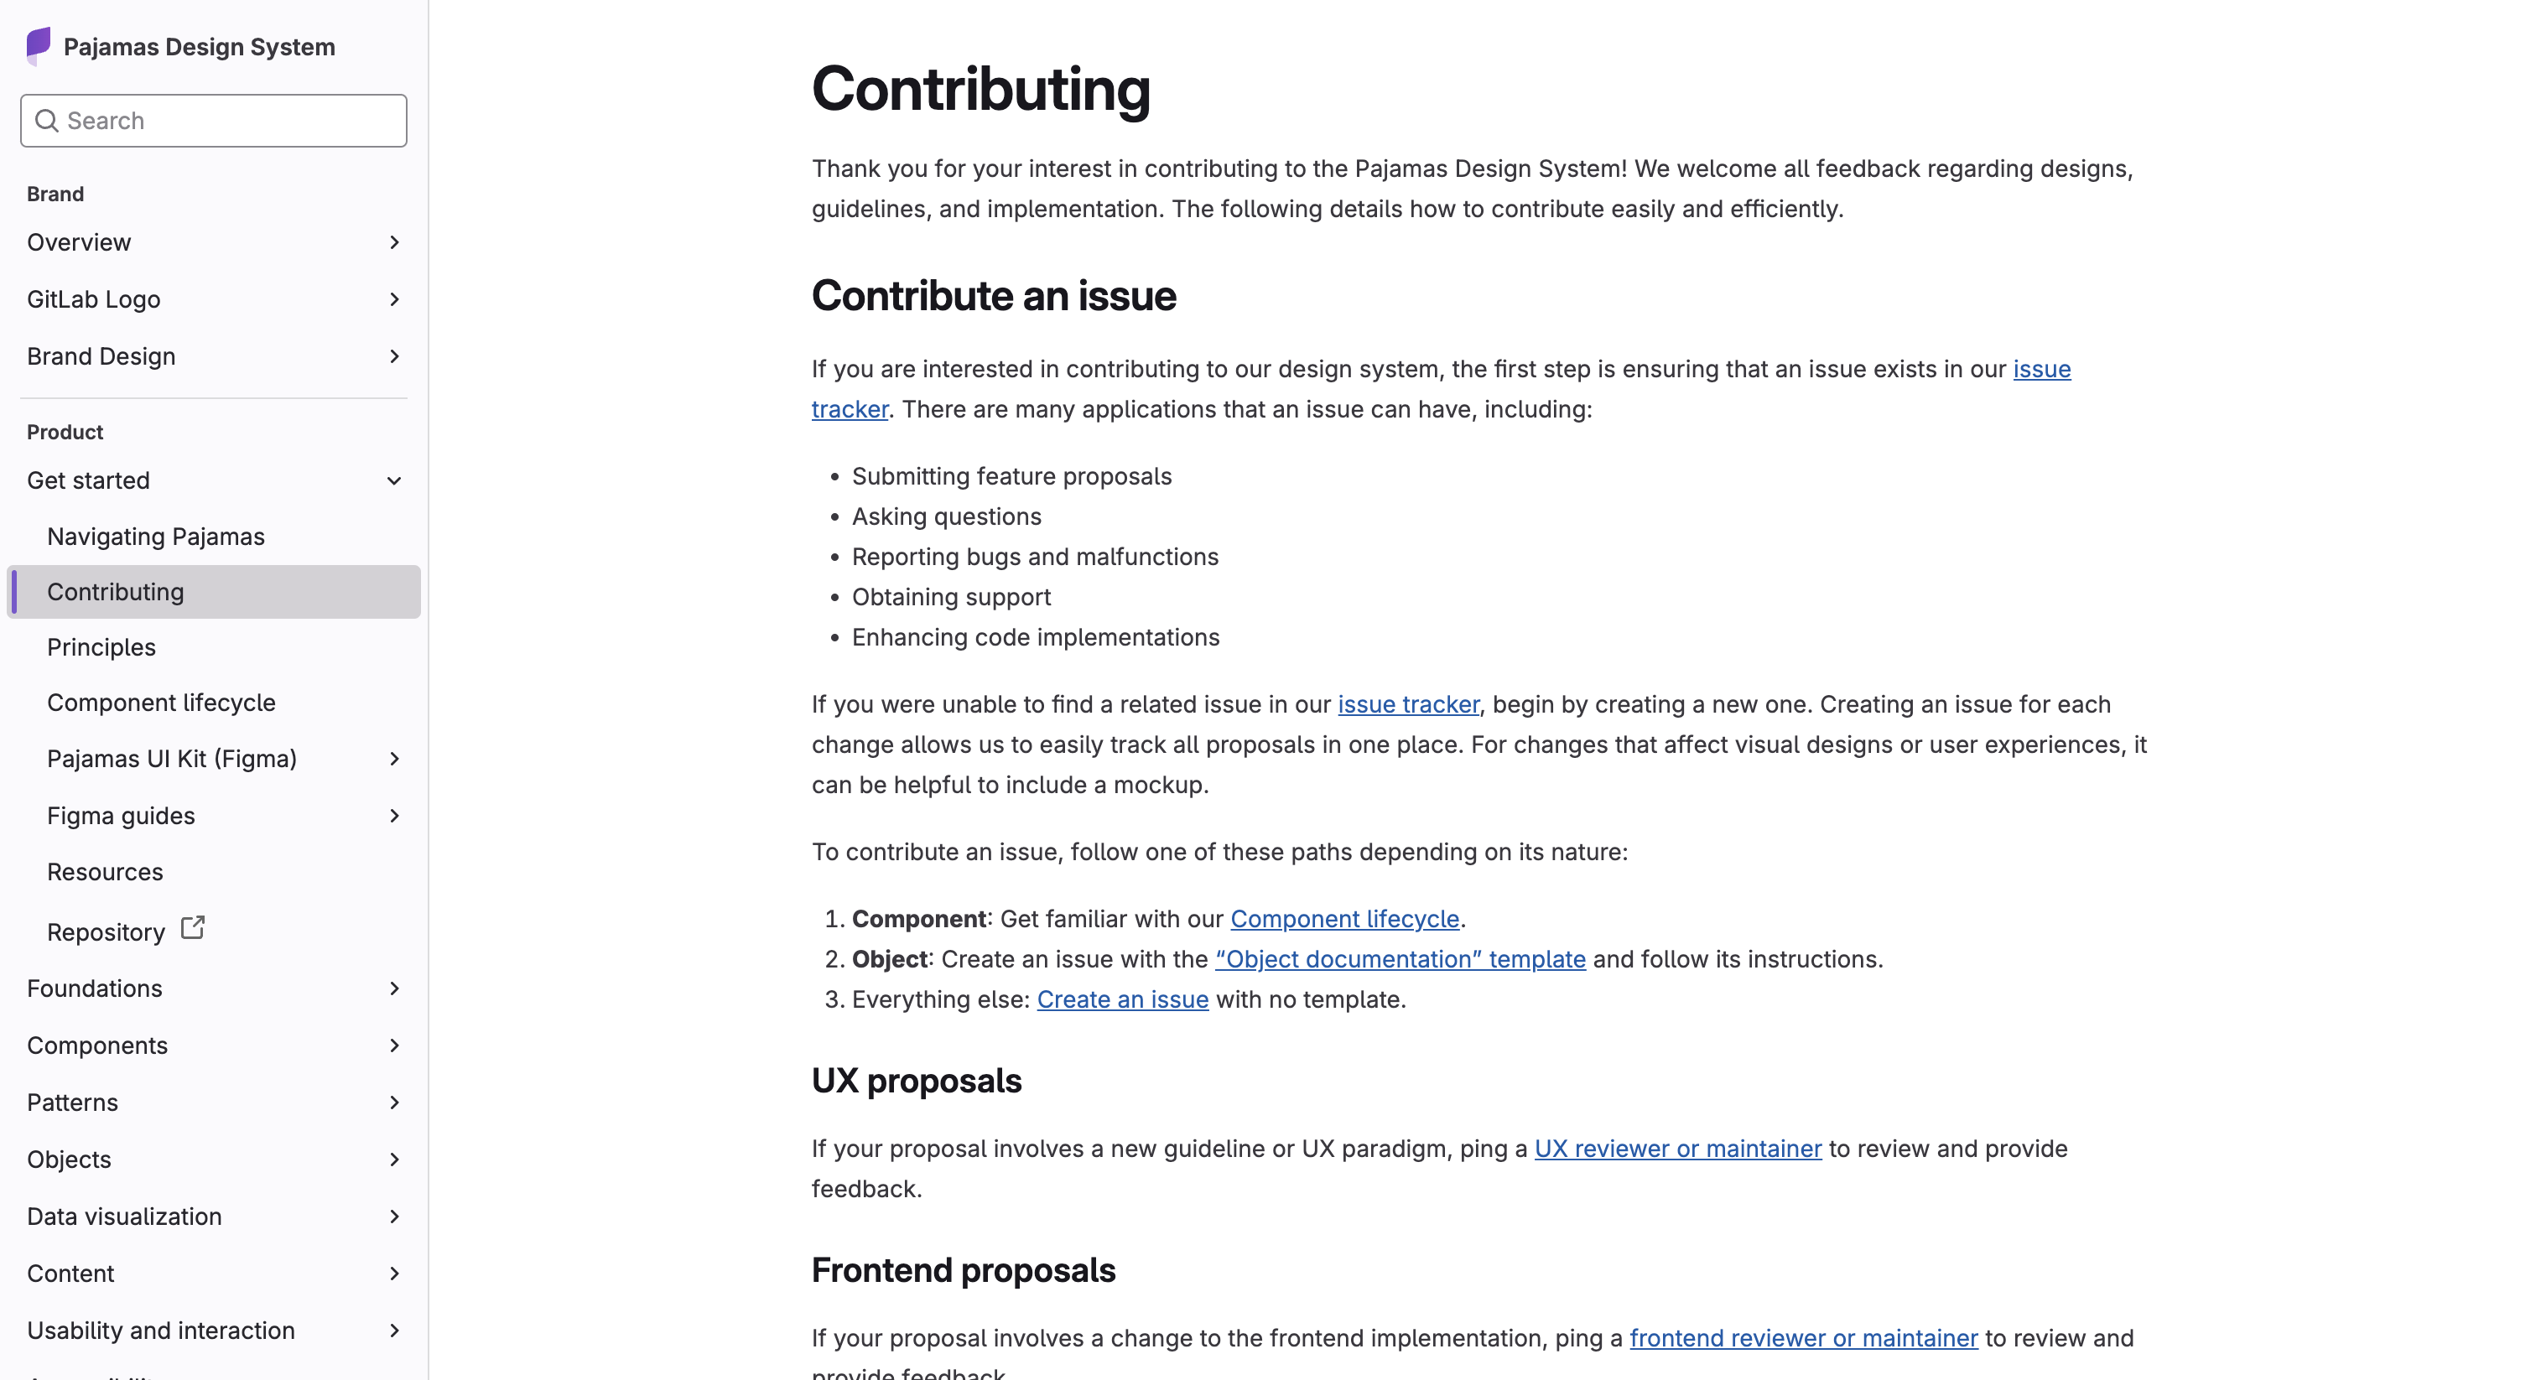The width and height of the screenshot is (2536, 1380).
Task: Focus the Search input field
Action: (x=214, y=120)
